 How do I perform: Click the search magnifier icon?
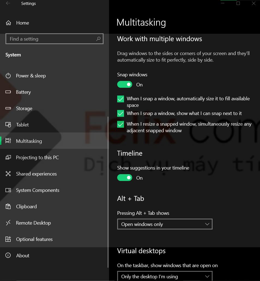pos(98,39)
